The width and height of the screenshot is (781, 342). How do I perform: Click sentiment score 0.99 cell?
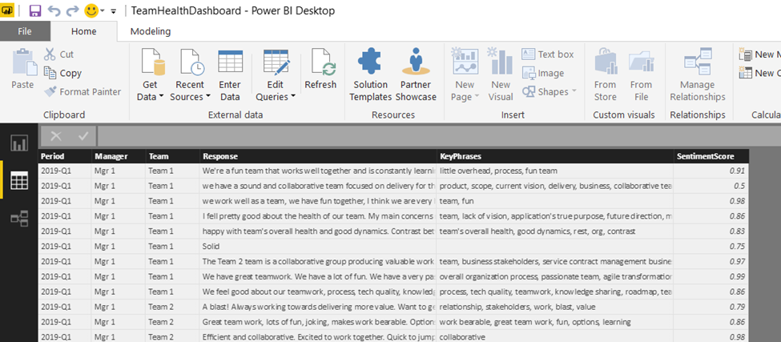pyautogui.click(x=711, y=277)
